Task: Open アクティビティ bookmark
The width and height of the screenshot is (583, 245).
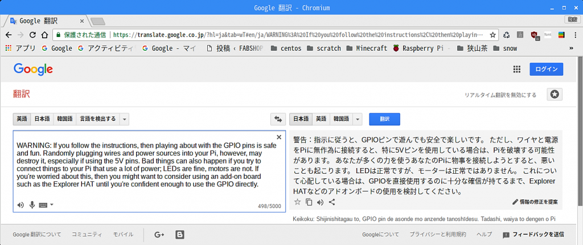Action: click(107, 48)
